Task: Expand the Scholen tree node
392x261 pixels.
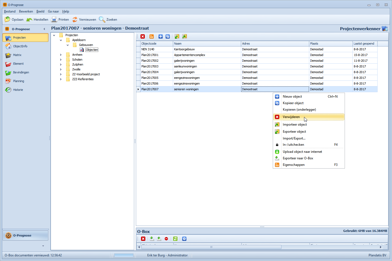Action: (x=61, y=60)
